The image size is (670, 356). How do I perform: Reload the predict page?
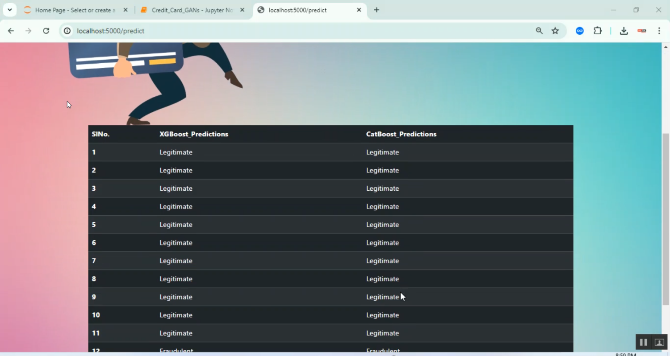point(46,31)
